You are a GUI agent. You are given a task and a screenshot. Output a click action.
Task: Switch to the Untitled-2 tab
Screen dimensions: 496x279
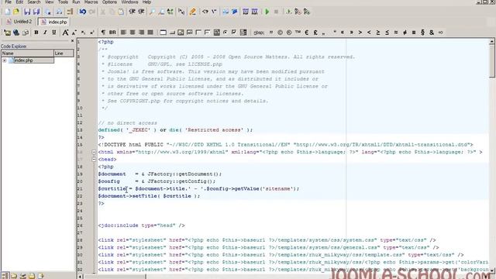click(19, 22)
